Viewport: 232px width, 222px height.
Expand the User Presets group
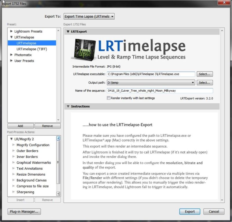(11, 61)
